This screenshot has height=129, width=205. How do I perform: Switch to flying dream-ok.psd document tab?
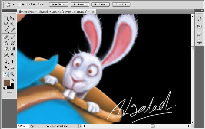coord(55,12)
